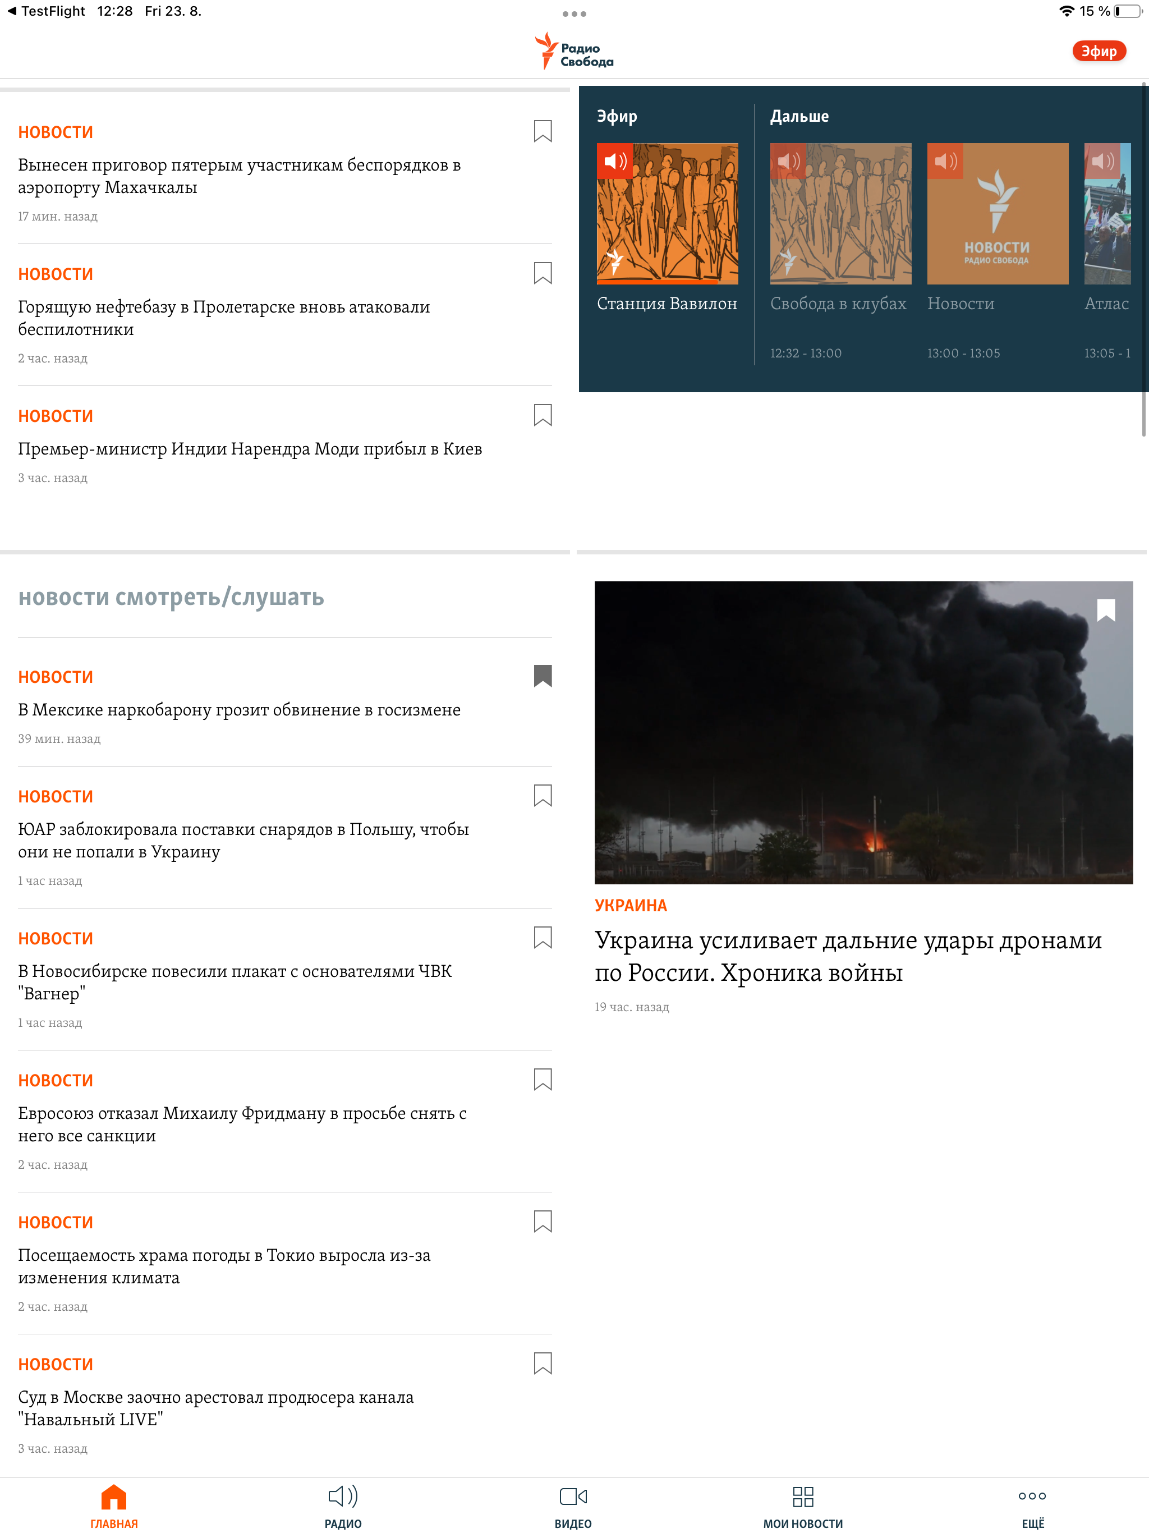This screenshot has height=1533, width=1149.
Task: Open the Ещё more options icon
Action: [1032, 1495]
